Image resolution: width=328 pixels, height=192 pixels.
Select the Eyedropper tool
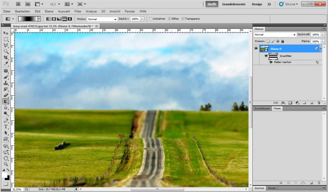tap(6, 63)
